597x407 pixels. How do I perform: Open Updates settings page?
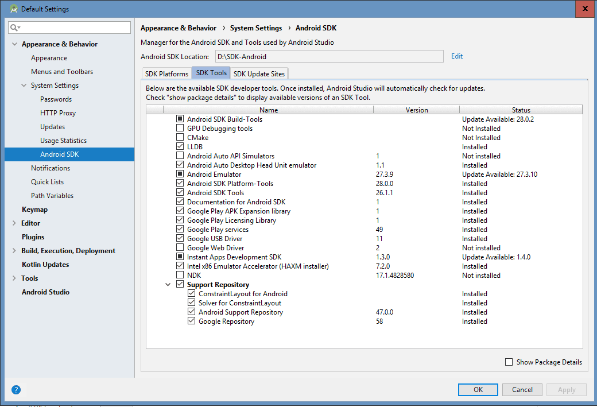(53, 126)
